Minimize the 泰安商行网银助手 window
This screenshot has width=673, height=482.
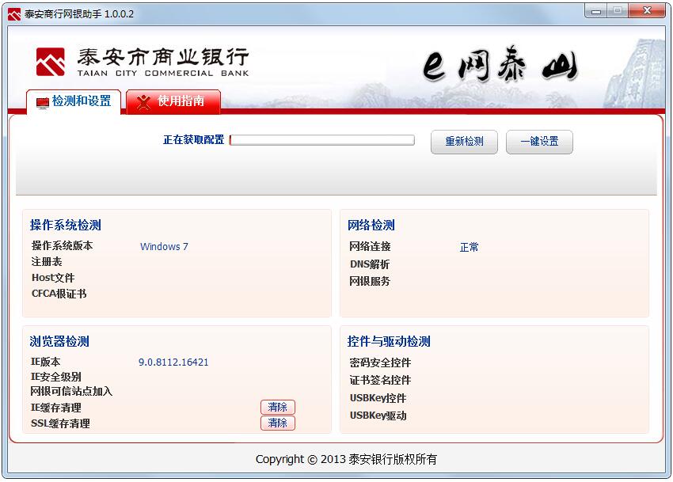[x=595, y=11]
